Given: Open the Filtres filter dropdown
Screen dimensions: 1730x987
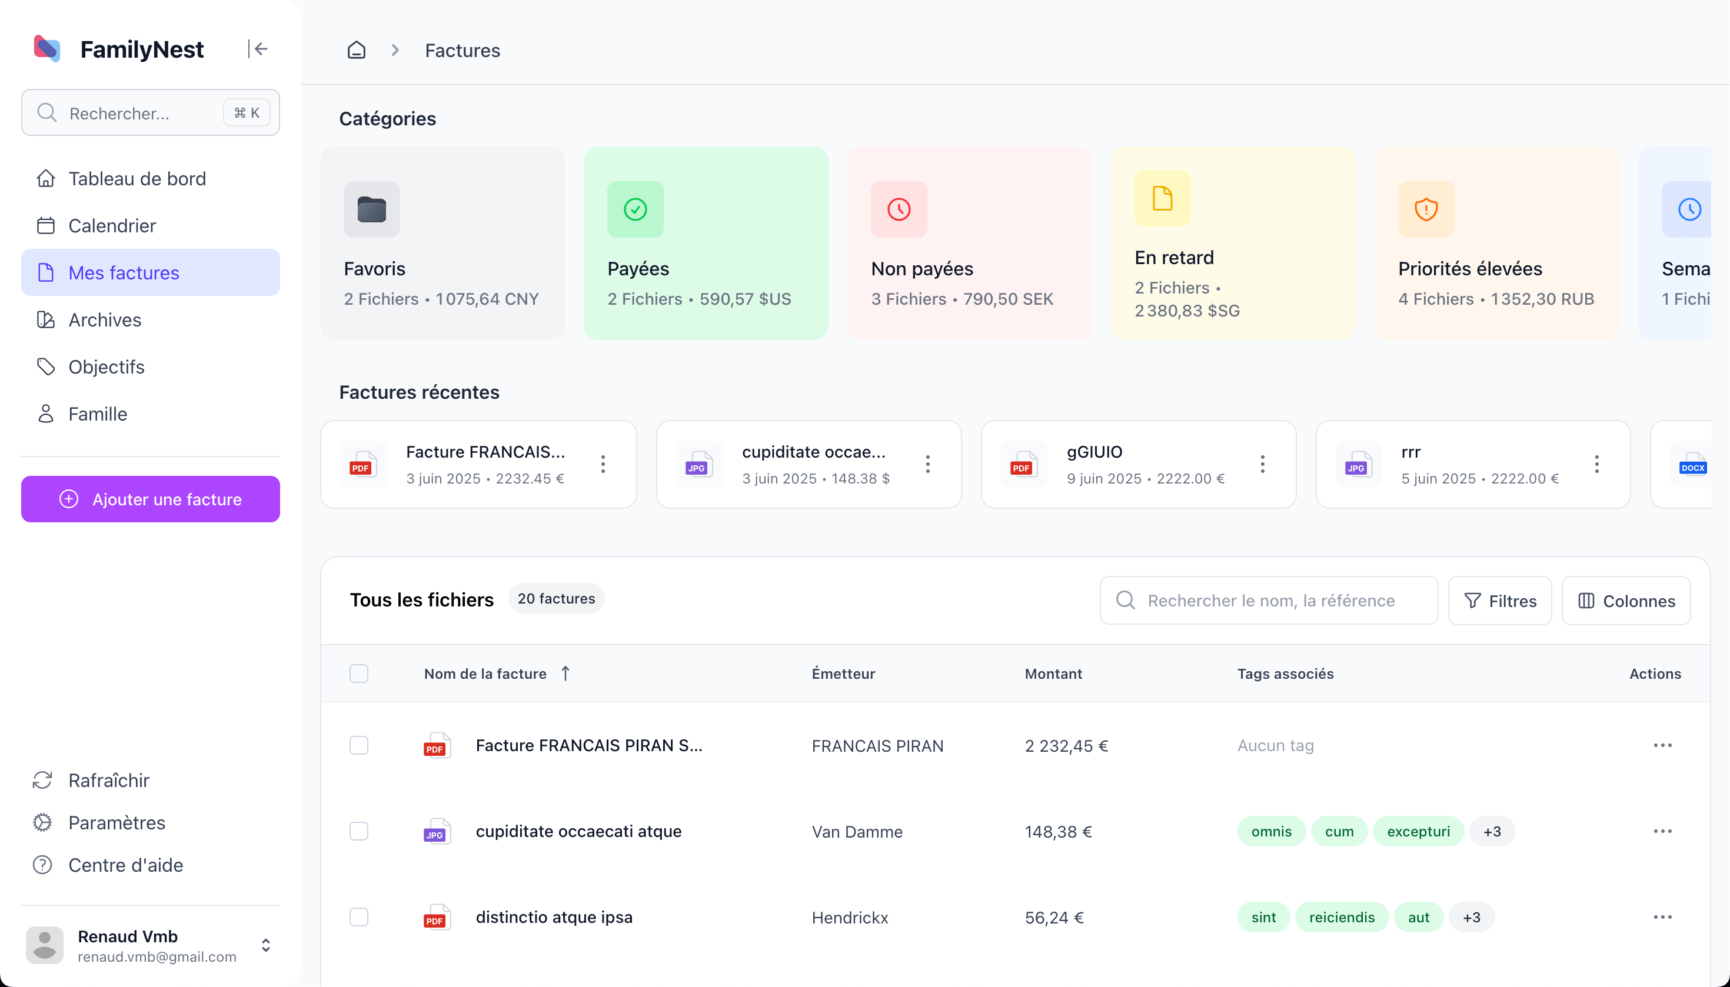Looking at the screenshot, I should pyautogui.click(x=1499, y=601).
